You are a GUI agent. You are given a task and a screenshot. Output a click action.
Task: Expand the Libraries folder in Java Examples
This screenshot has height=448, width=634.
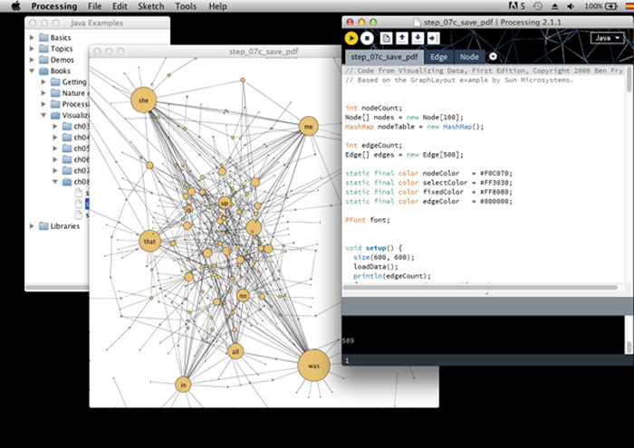point(32,226)
